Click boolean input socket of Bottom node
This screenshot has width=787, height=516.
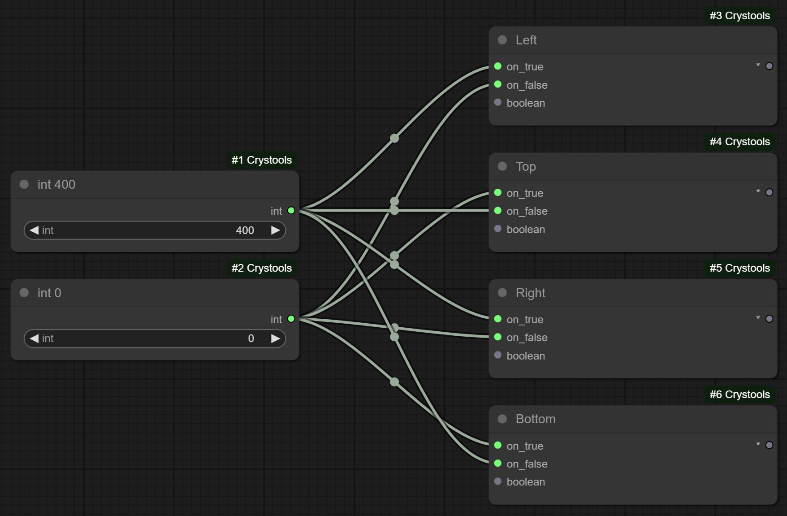pyautogui.click(x=497, y=481)
